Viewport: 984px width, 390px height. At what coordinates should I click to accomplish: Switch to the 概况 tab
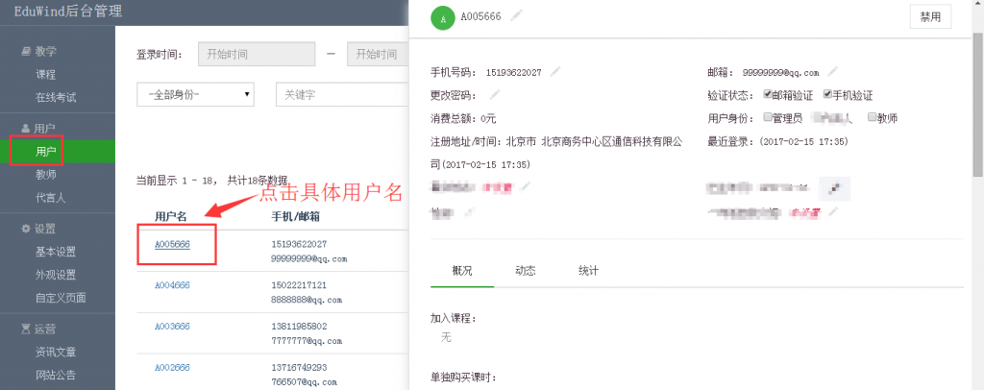[x=462, y=271]
